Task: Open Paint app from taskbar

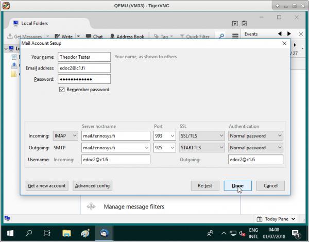Action: pos(85,233)
